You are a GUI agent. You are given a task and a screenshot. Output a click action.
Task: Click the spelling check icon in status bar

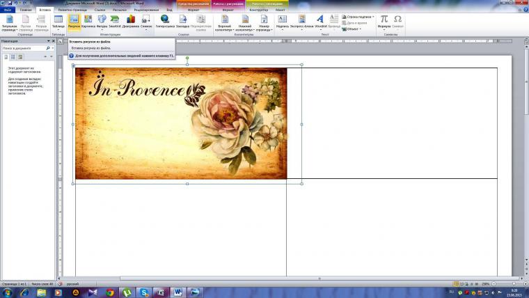tap(60, 284)
